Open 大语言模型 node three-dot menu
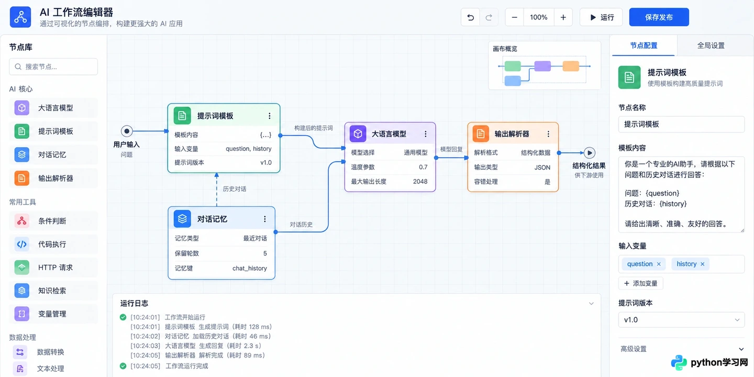Screen dimensions: 754x377 (x=425, y=134)
